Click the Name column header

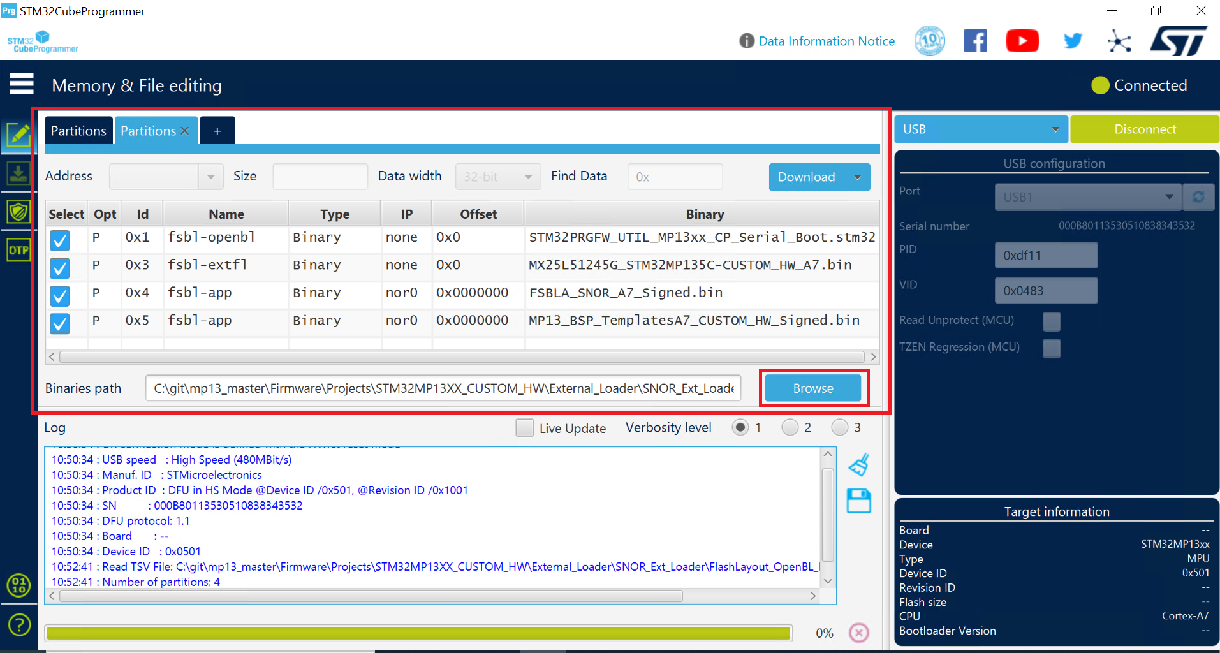coord(226,214)
